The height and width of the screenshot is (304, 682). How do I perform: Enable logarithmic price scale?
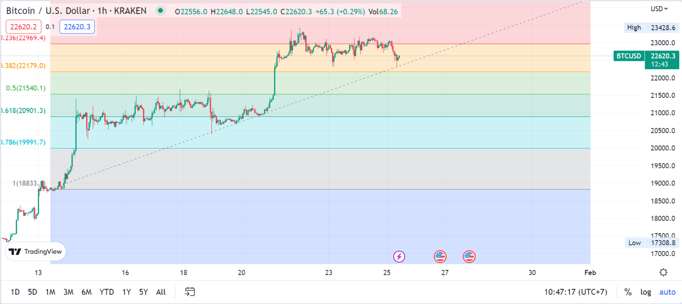point(645,292)
